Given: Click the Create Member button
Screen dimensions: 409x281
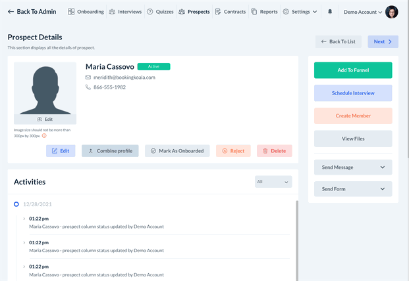Looking at the screenshot, I should [353, 116].
